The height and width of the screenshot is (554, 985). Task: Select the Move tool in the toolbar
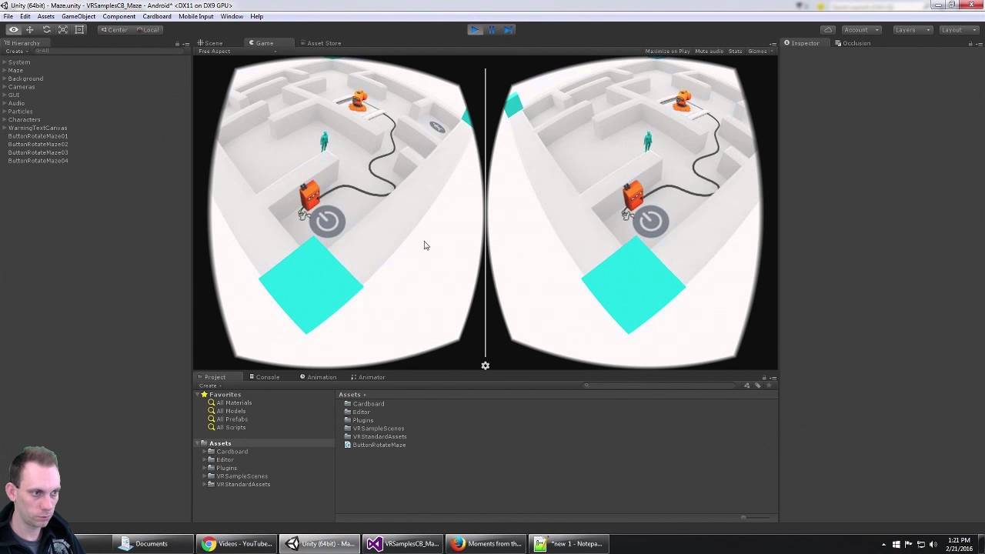pos(30,29)
